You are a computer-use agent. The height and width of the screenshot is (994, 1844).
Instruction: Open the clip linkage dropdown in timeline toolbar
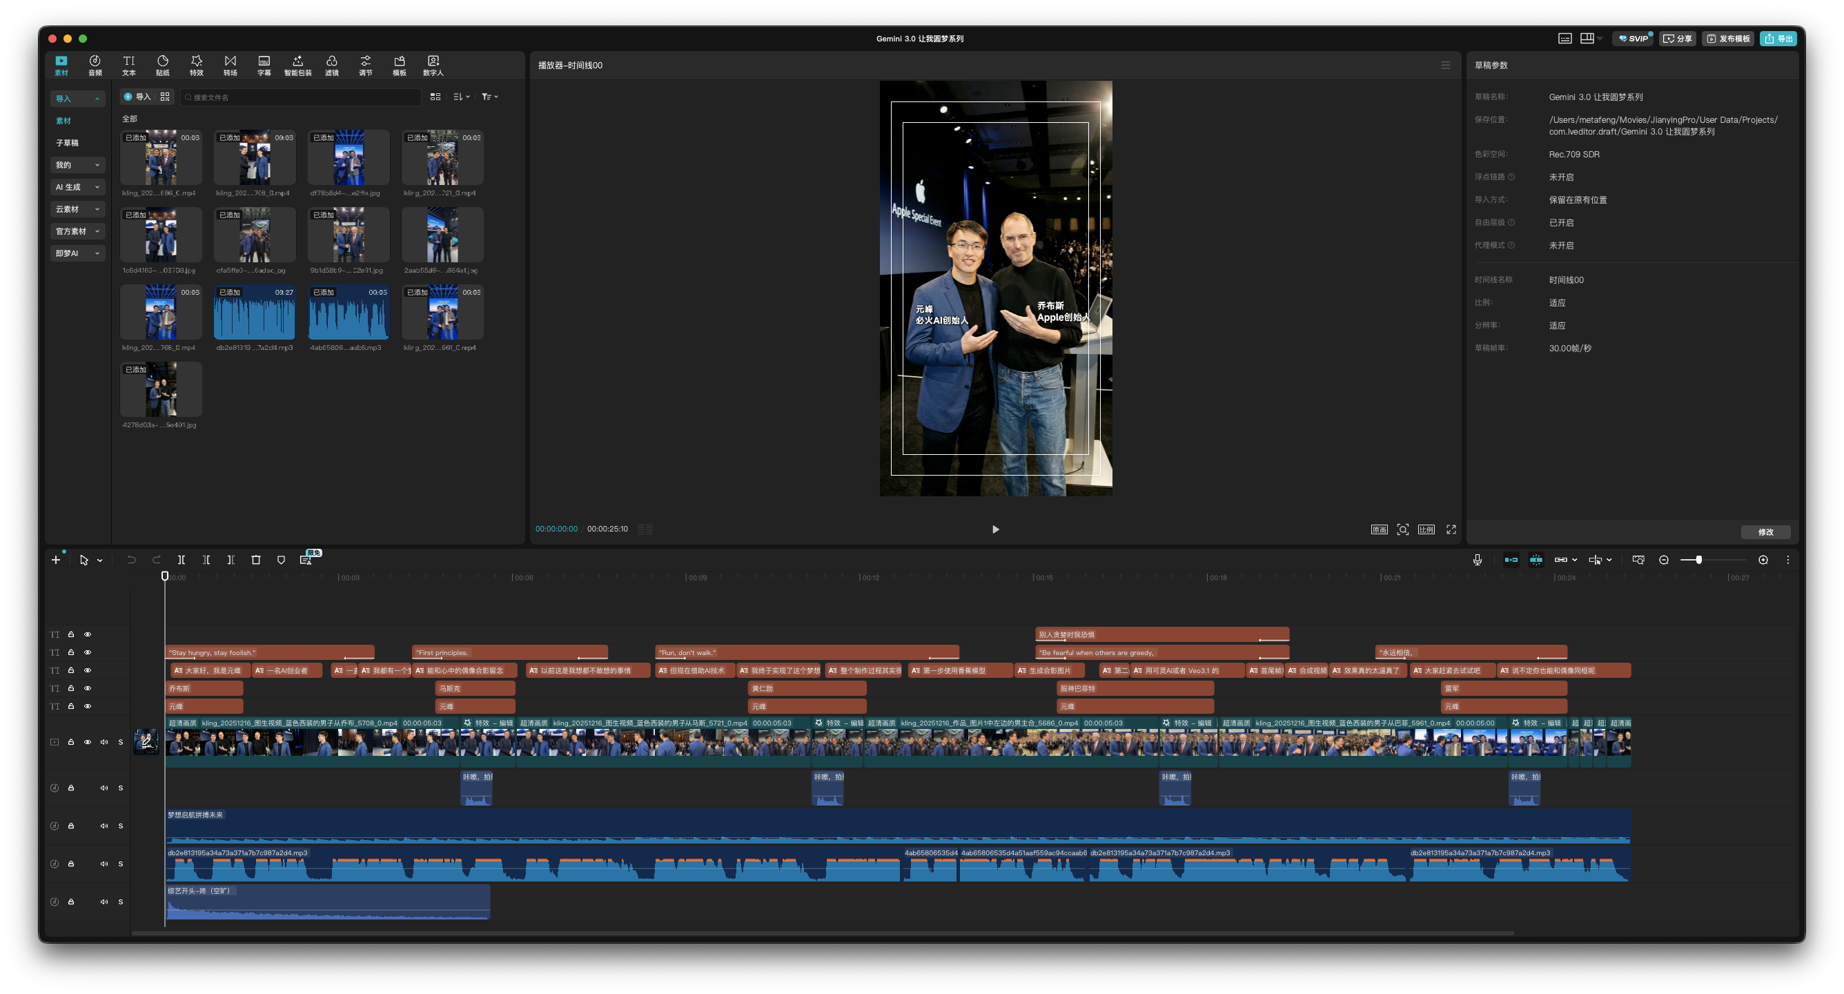[1574, 560]
